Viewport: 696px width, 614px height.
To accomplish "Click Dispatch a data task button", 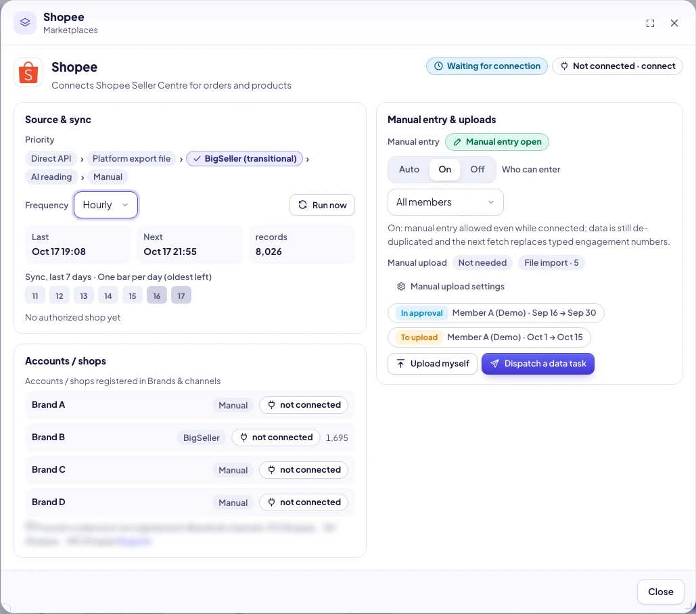I will 538,364.
